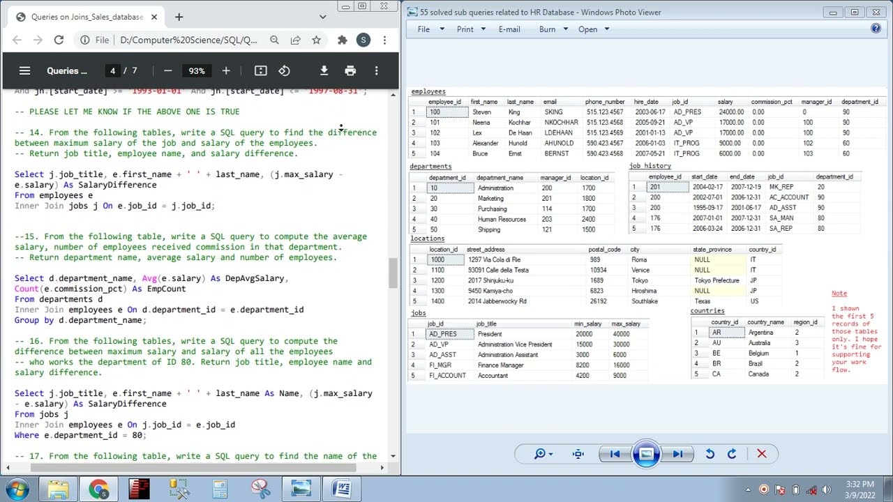
Task: Play slide show in Photo Viewer
Action: click(646, 454)
